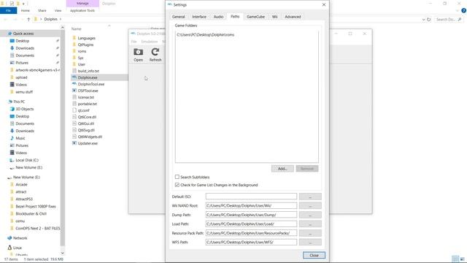Screen dimensions: 467x263
Task: Open the User folder
Action: coord(81,64)
